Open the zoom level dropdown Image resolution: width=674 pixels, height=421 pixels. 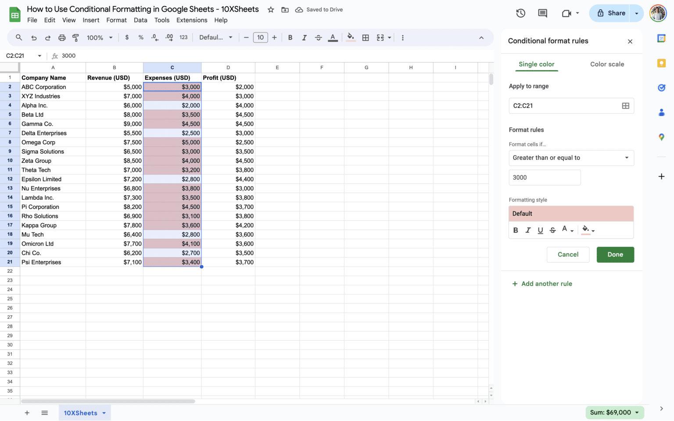click(100, 38)
